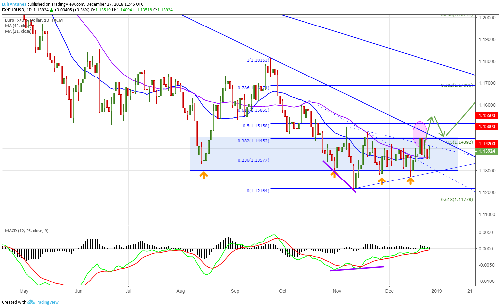Select Fibonacci level label 1(1.18153)

[258, 60]
